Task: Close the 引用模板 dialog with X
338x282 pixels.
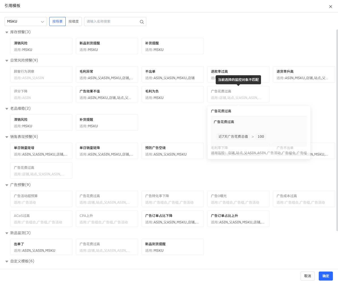Action: click(330, 7)
